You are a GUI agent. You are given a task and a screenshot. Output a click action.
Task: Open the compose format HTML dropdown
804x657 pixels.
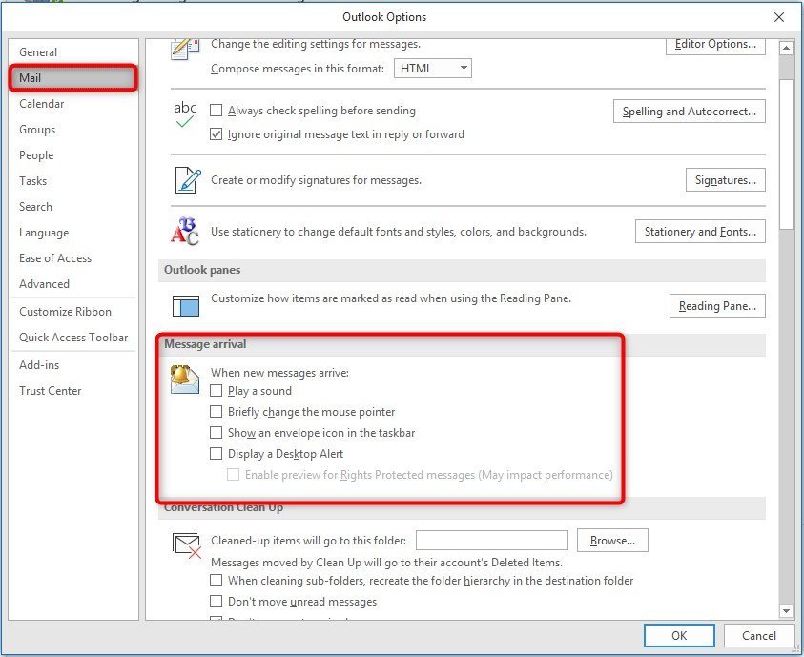pyautogui.click(x=434, y=69)
